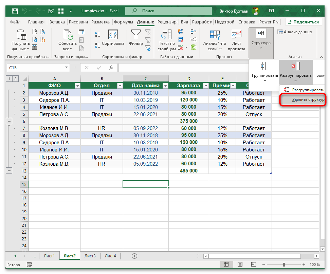
Task: Click Recent Sources clock icon
Action: (x=42, y=32)
